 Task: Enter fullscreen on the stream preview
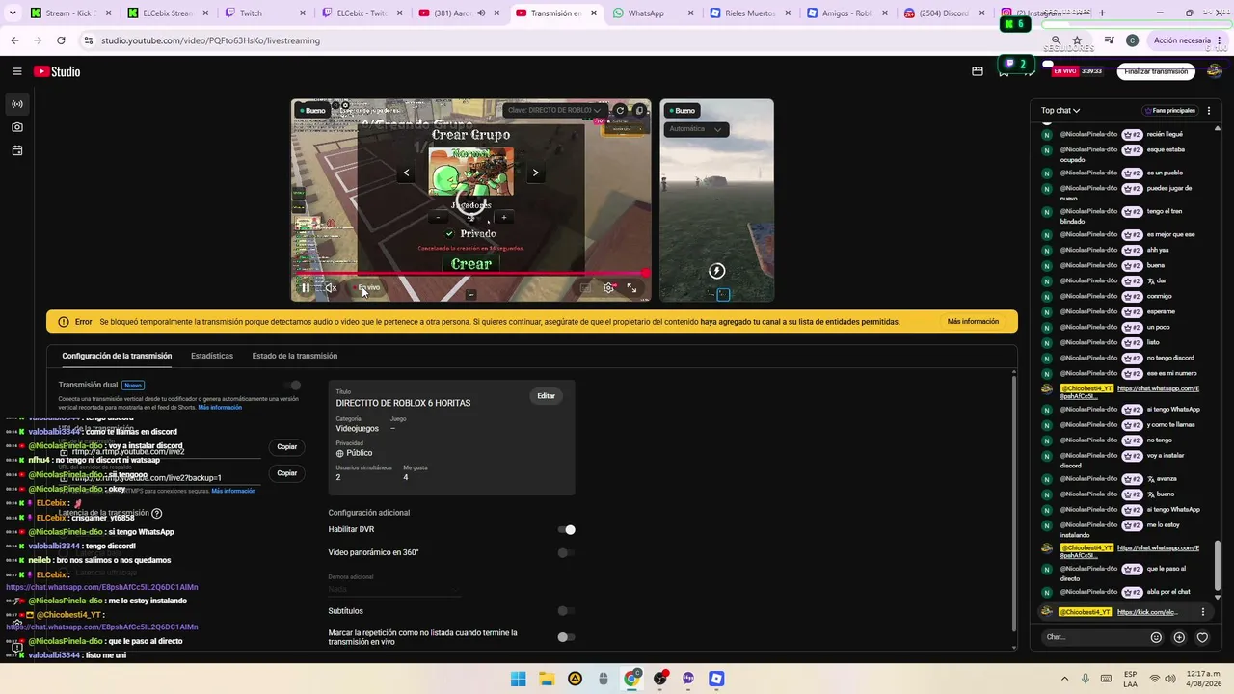[631, 287]
